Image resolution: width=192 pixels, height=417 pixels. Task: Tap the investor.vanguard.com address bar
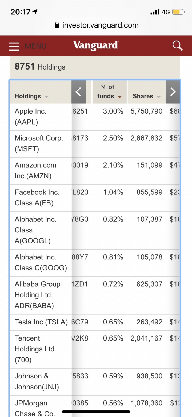[x=100, y=25]
